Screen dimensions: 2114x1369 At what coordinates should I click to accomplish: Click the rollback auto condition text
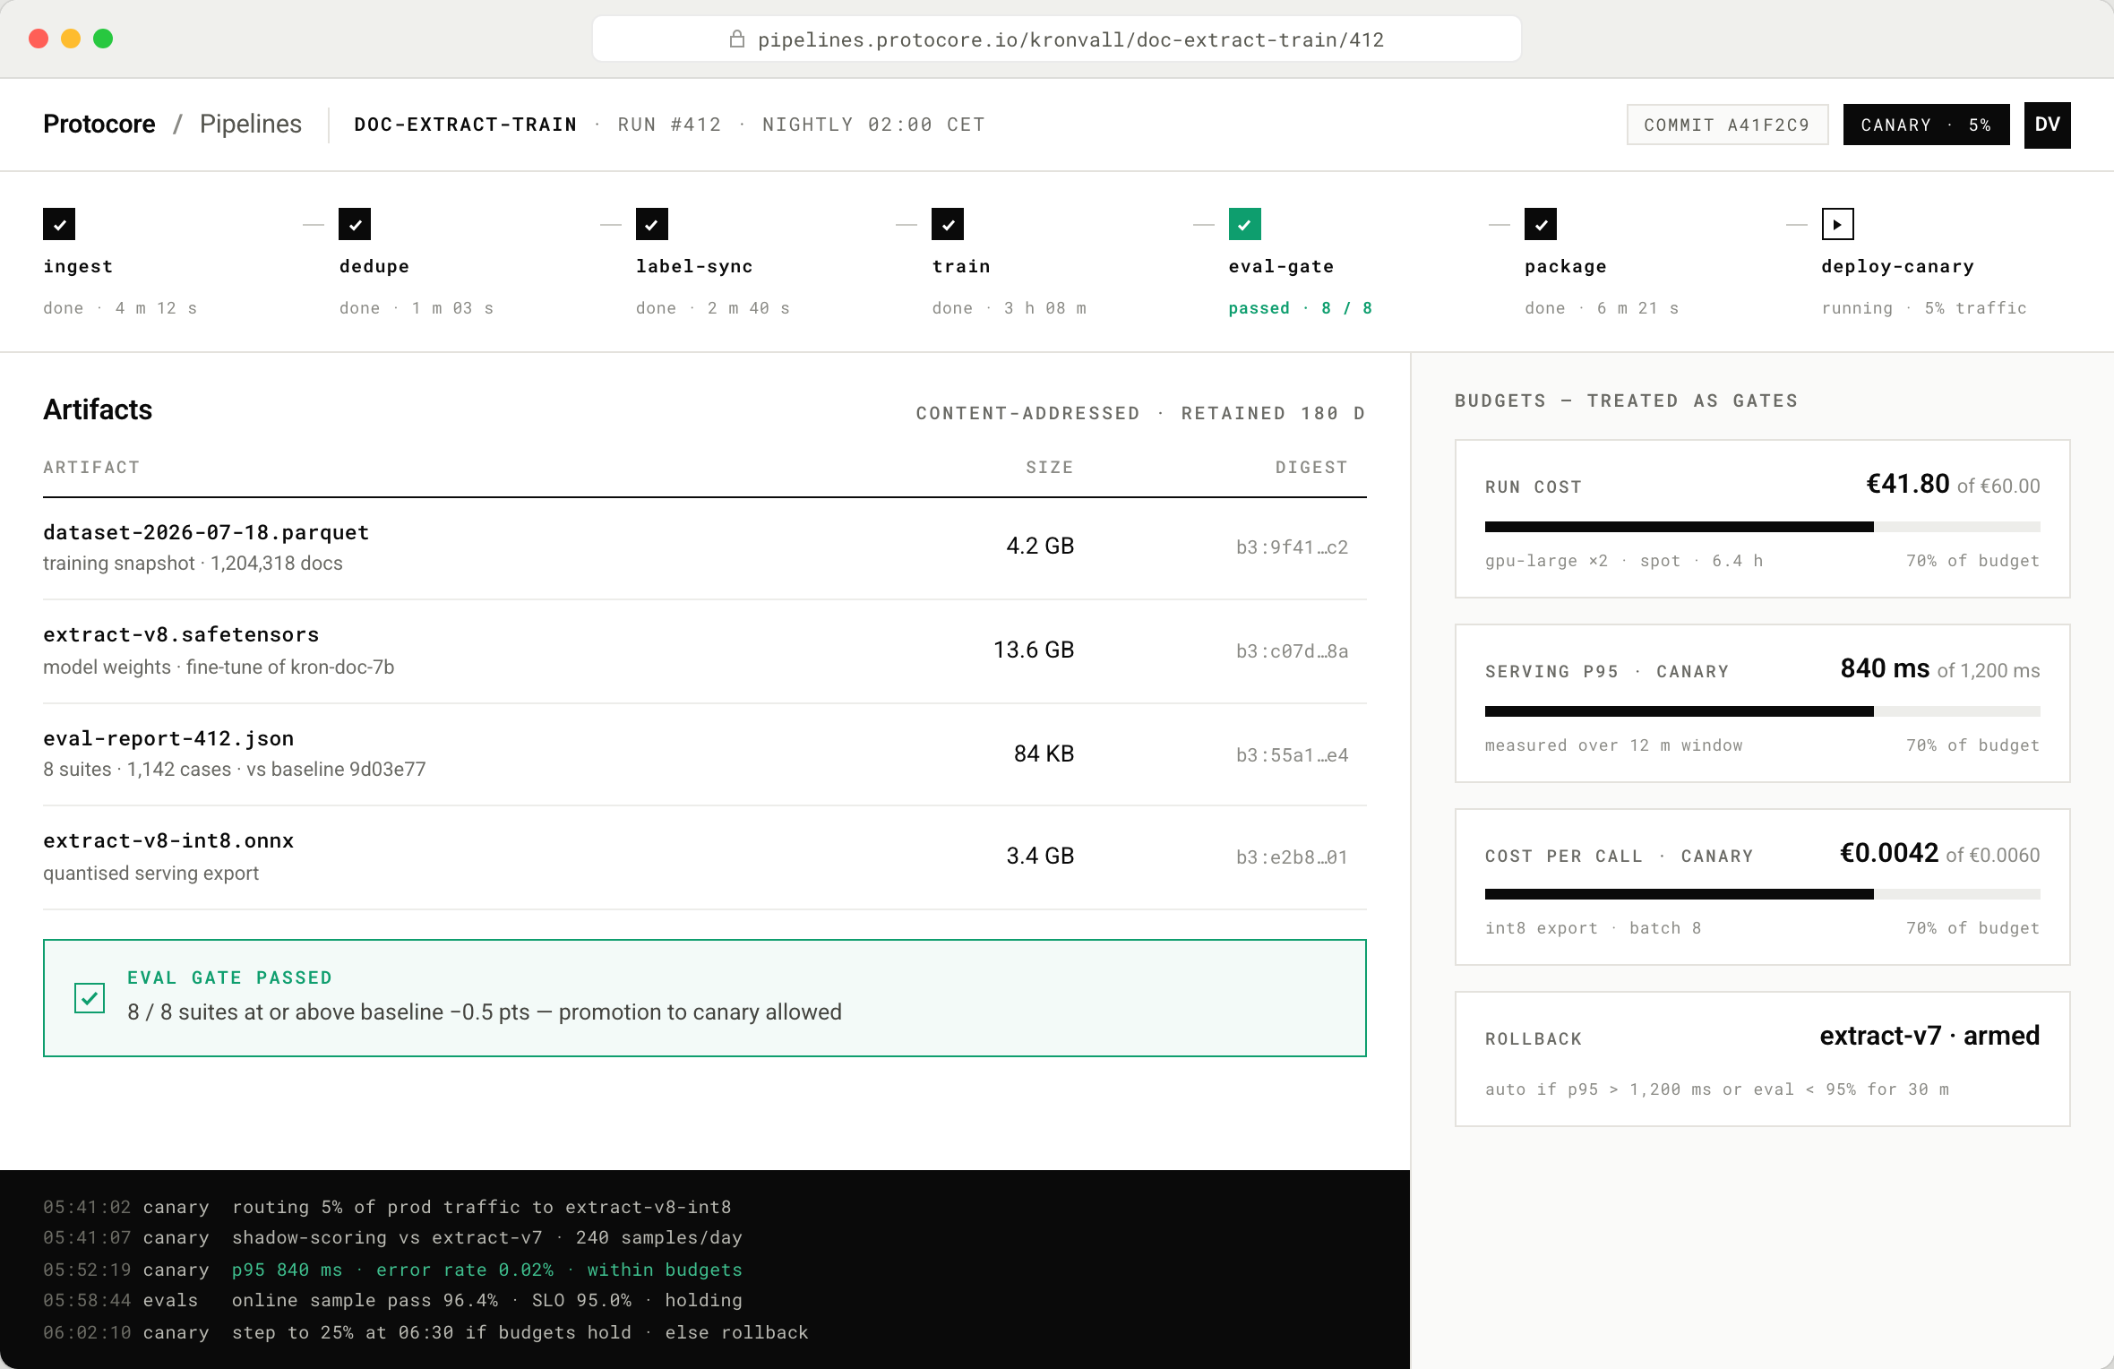(1716, 1089)
